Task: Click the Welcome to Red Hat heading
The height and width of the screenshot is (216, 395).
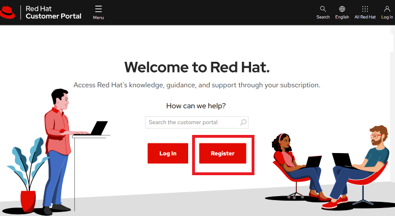Action: point(197,67)
